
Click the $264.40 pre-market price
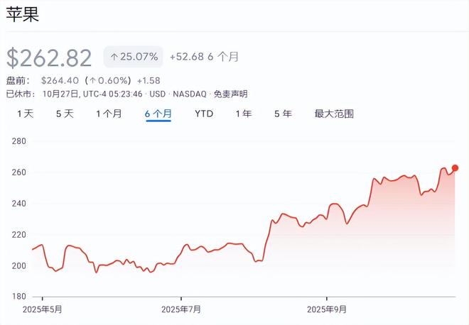point(60,81)
